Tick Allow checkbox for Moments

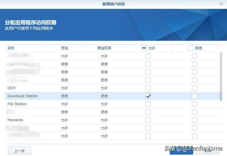click(148, 120)
